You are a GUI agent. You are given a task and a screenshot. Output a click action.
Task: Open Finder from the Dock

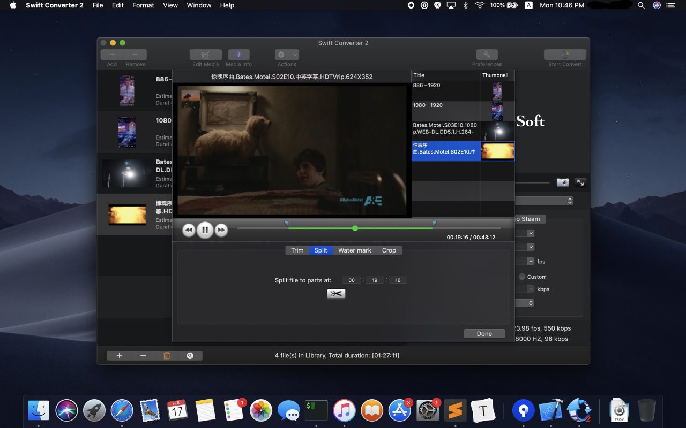tap(39, 410)
